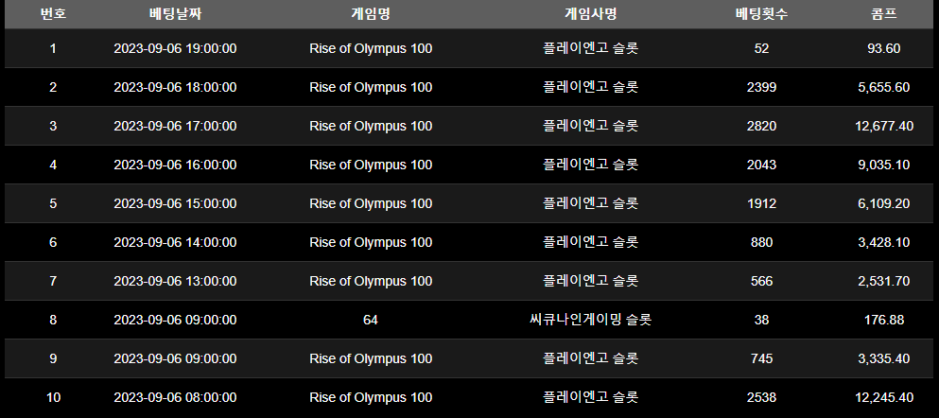Select game name 64 in row 8
Image resolution: width=939 pixels, height=418 pixels.
(371, 320)
